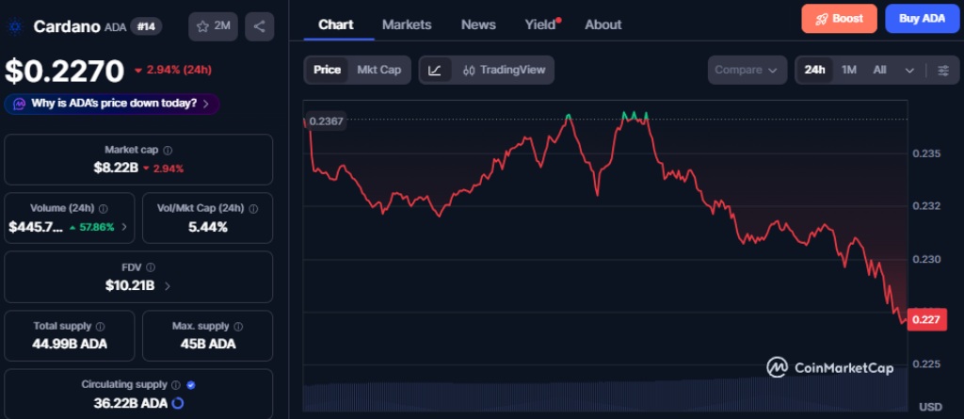This screenshot has width=964, height=419.
Task: Click the 36.22B ADA circulating supply
Action: pyautogui.click(x=130, y=404)
